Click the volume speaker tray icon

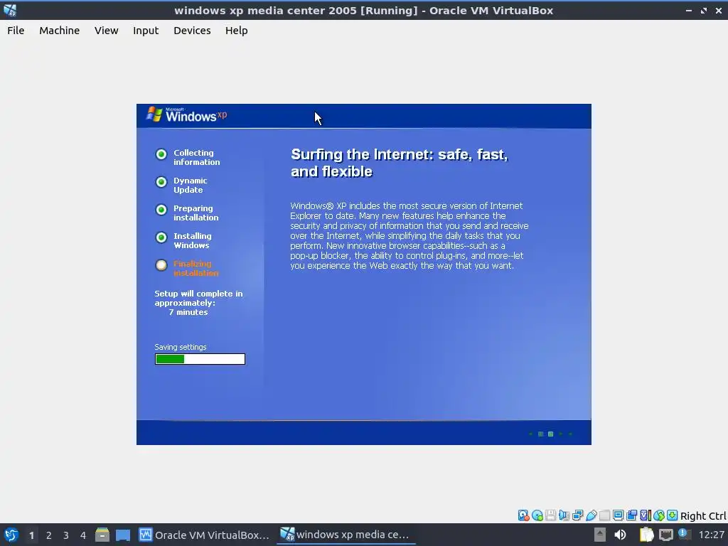click(620, 535)
